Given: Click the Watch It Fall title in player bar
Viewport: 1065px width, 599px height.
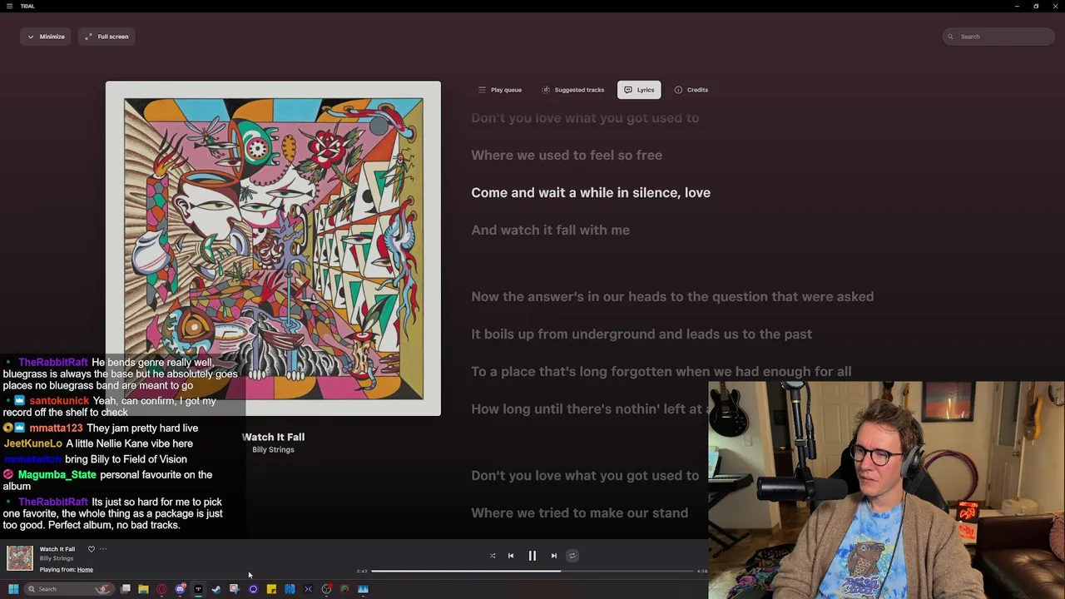Looking at the screenshot, I should coord(57,549).
